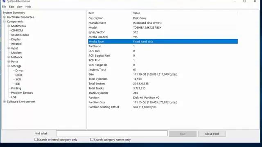Select the Bytes/Sector row
The image size is (262, 147).
163,32
